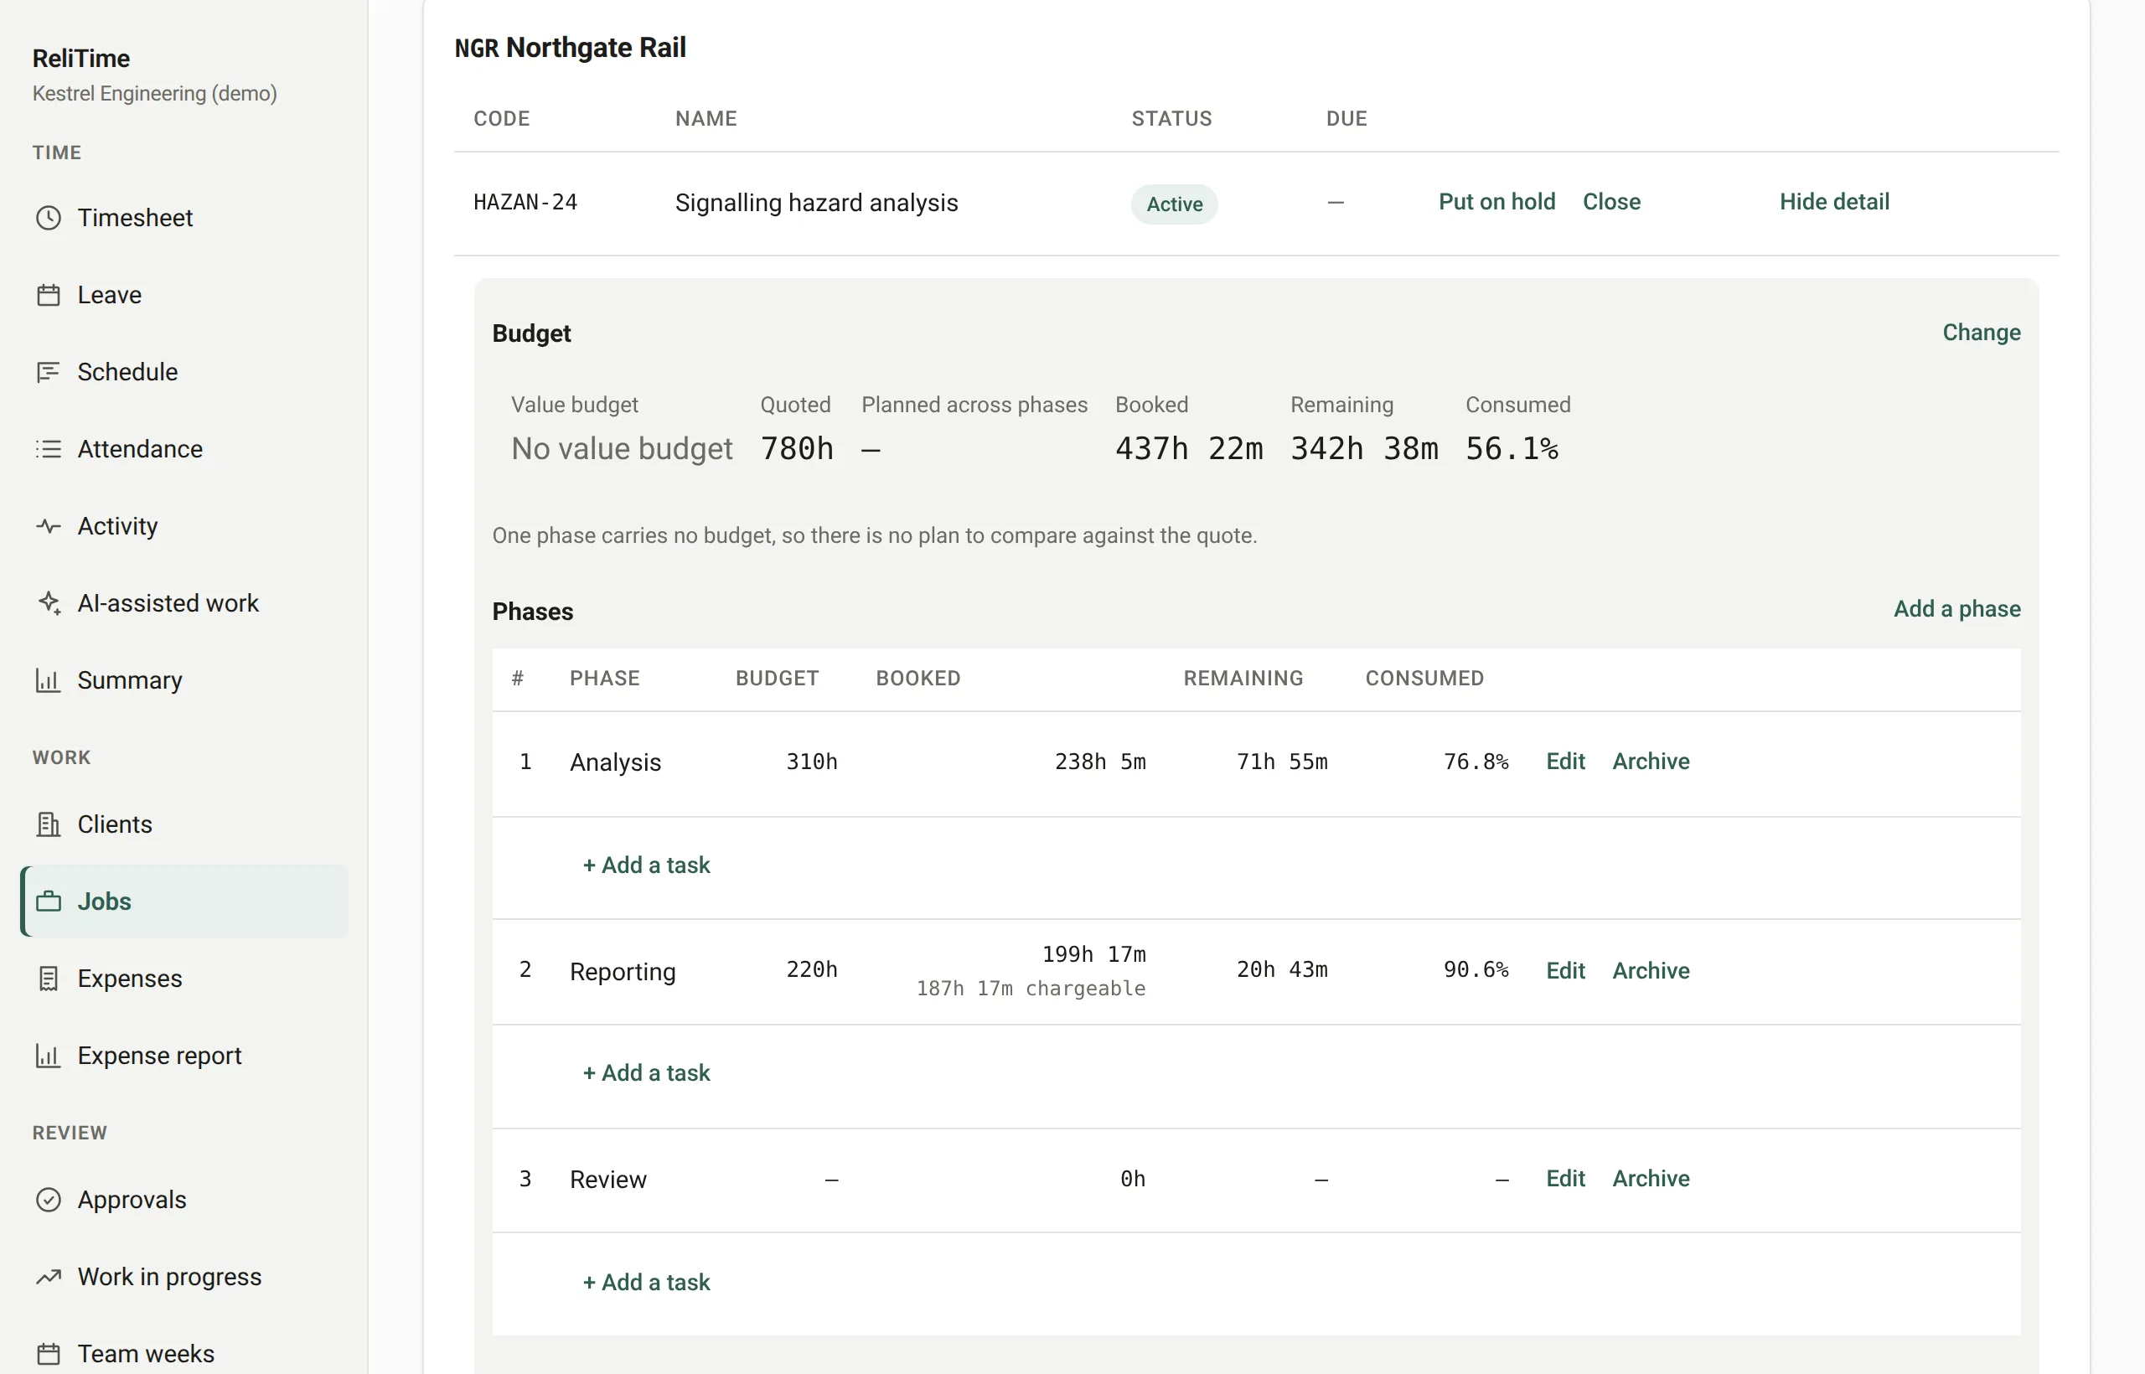Click the AI-assisted work sparkle icon

click(49, 603)
